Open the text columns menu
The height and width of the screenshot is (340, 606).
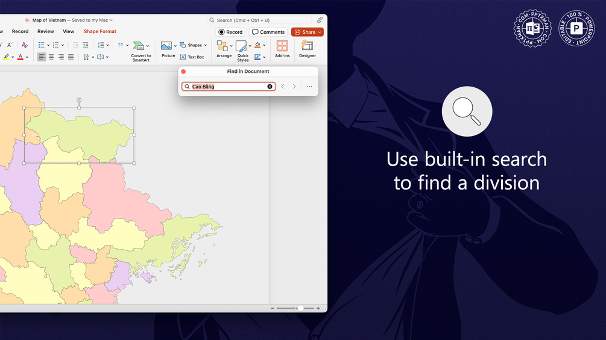123,45
